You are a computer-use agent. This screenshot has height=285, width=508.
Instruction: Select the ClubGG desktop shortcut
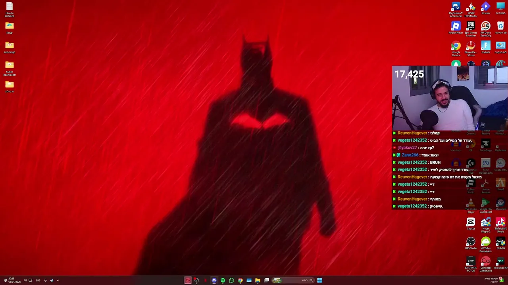tap(500, 243)
